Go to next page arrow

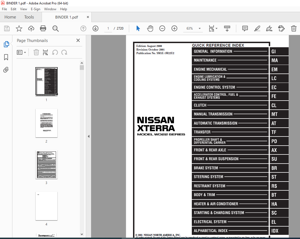point(95,28)
